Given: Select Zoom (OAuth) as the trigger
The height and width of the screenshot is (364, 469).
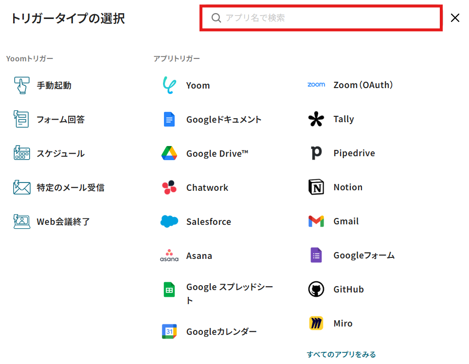Looking at the screenshot, I should coord(362,85).
